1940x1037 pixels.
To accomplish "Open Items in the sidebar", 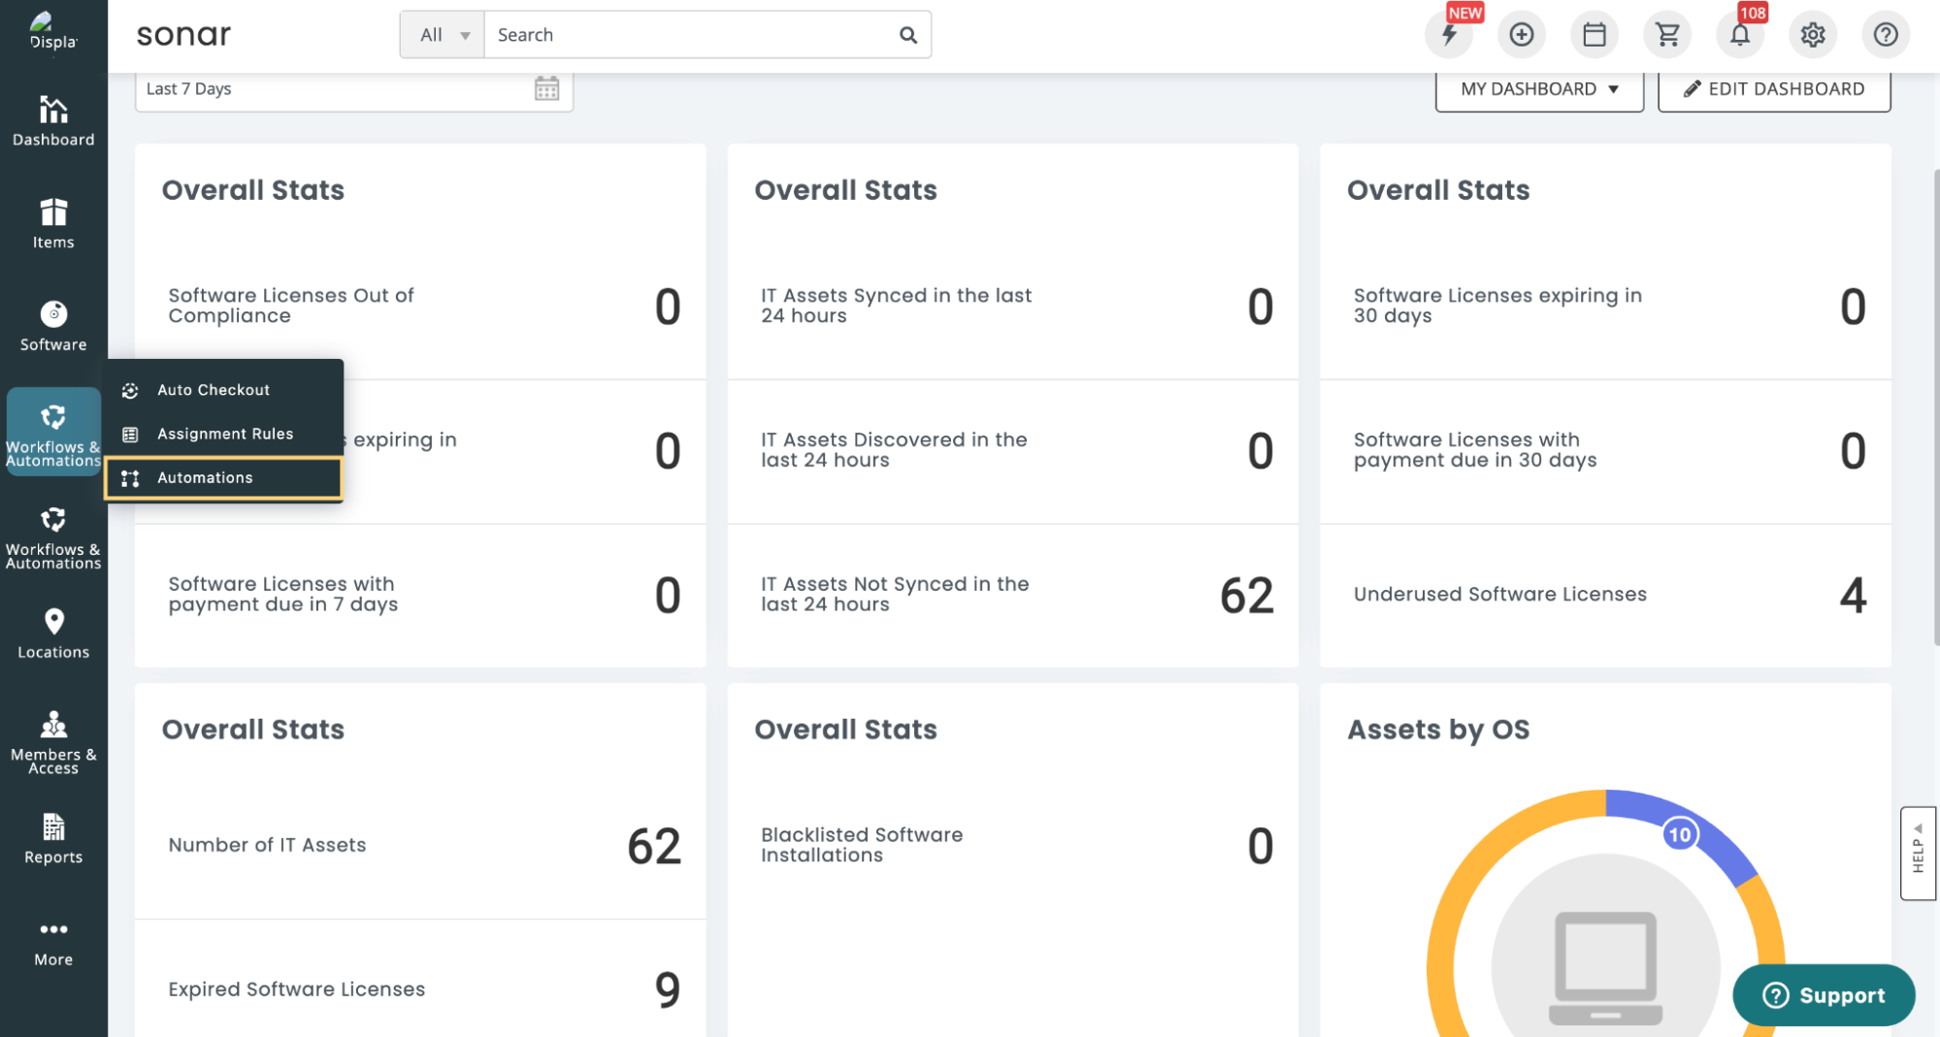I will coord(53,224).
